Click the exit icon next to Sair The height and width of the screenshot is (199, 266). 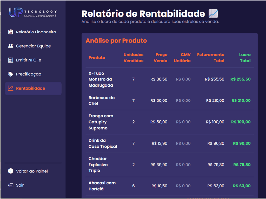[11, 185]
